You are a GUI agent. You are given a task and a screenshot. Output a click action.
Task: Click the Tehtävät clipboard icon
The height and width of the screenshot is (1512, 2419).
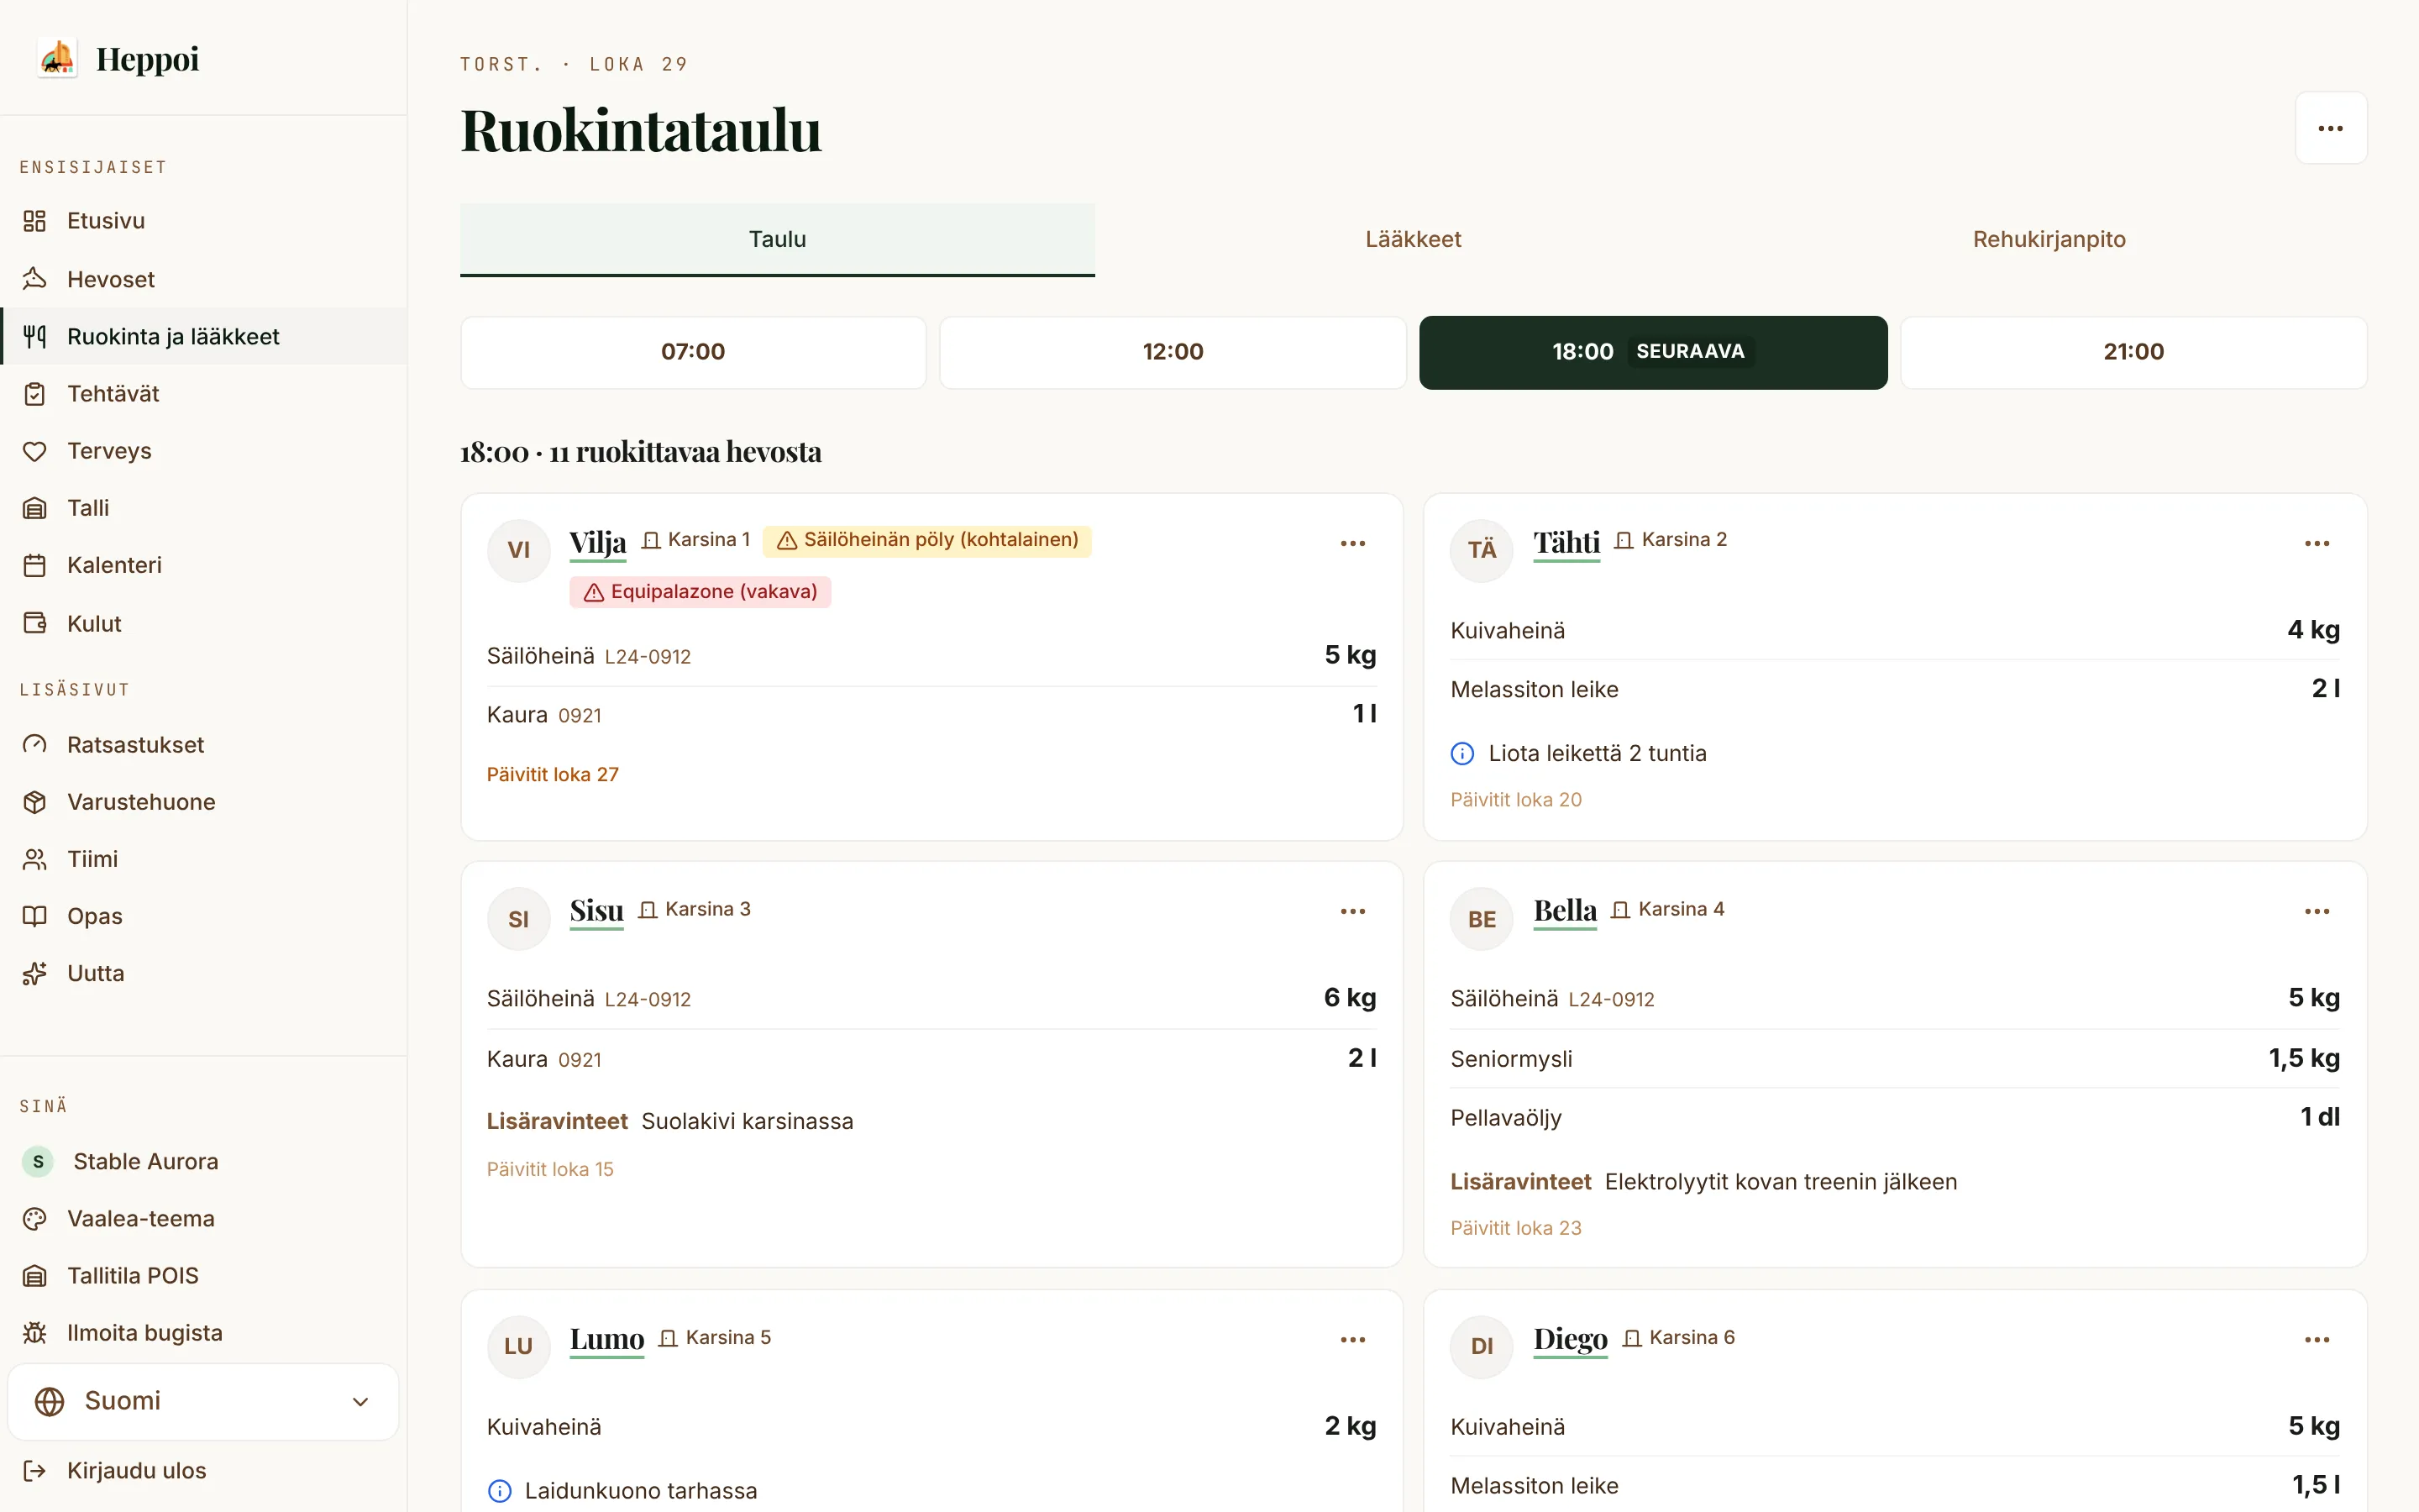35,394
